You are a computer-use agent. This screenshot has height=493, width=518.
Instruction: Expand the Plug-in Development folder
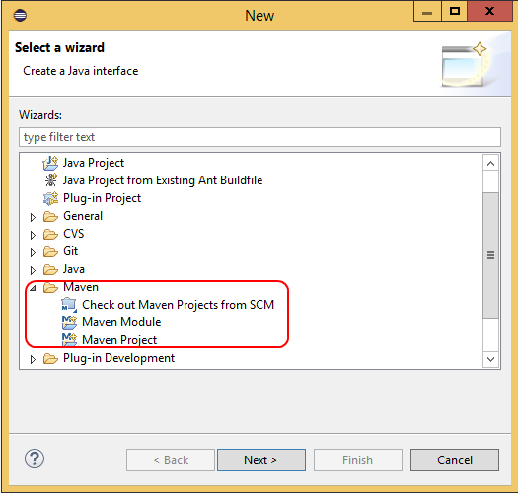coord(33,359)
